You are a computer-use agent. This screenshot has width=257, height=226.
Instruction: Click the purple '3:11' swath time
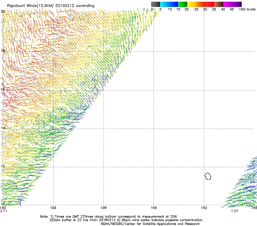pyautogui.click(x=3, y=211)
